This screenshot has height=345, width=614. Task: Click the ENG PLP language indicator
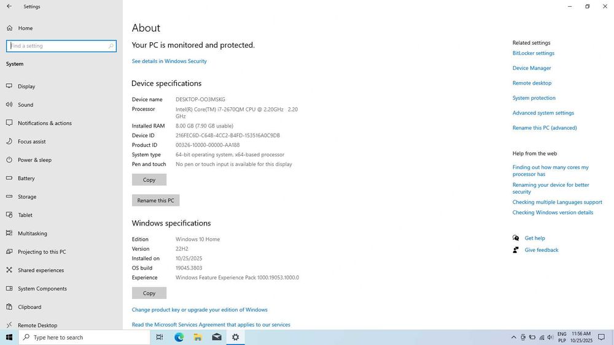pos(562,337)
